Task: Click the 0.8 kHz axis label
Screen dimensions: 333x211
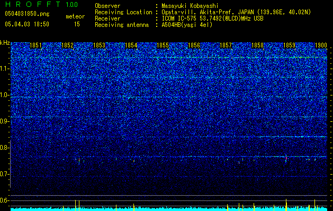Action: (x=5, y=148)
